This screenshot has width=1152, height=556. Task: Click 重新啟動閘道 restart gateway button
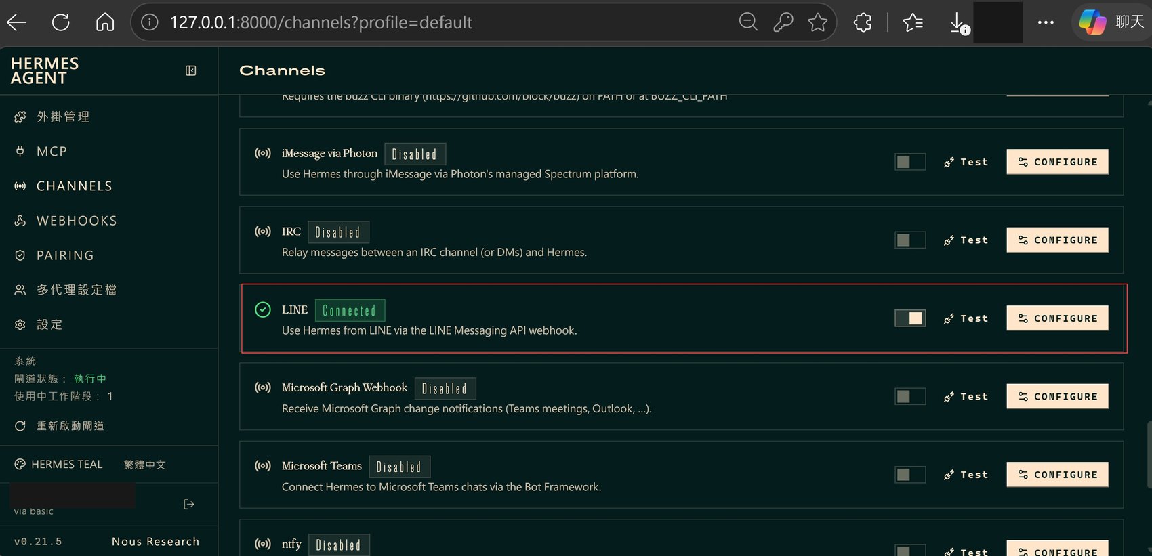pos(60,426)
